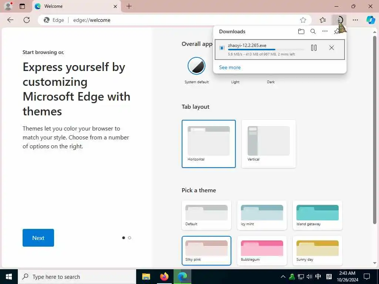The width and height of the screenshot is (379, 284).
Task: Open more options in Downloads panel
Action: (x=325, y=31)
